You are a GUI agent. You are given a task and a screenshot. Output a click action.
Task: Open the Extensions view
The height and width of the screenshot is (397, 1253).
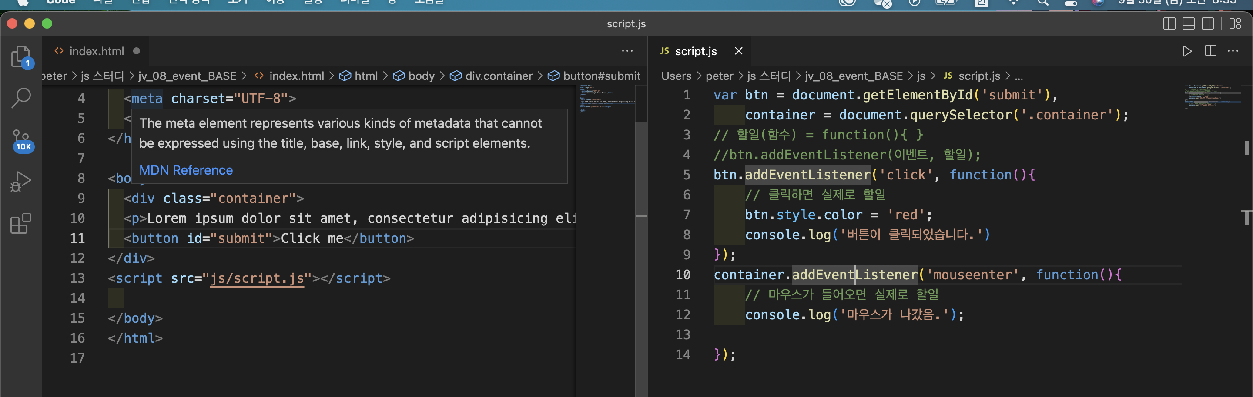tap(21, 223)
